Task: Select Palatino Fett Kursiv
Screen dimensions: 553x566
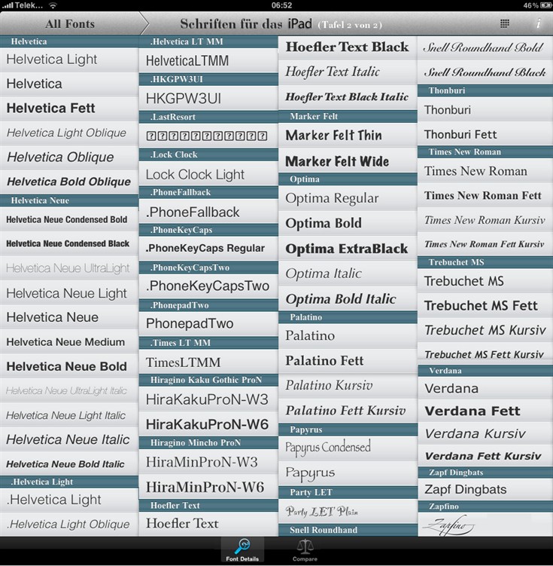Action: (348, 411)
